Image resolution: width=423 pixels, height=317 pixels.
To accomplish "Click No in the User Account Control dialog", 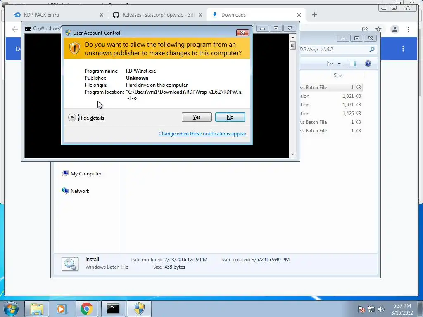I will click(x=230, y=117).
